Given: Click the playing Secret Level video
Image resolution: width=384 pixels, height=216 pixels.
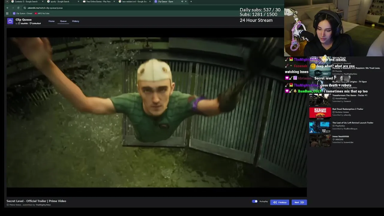Looking at the screenshot, I should coord(157,112).
